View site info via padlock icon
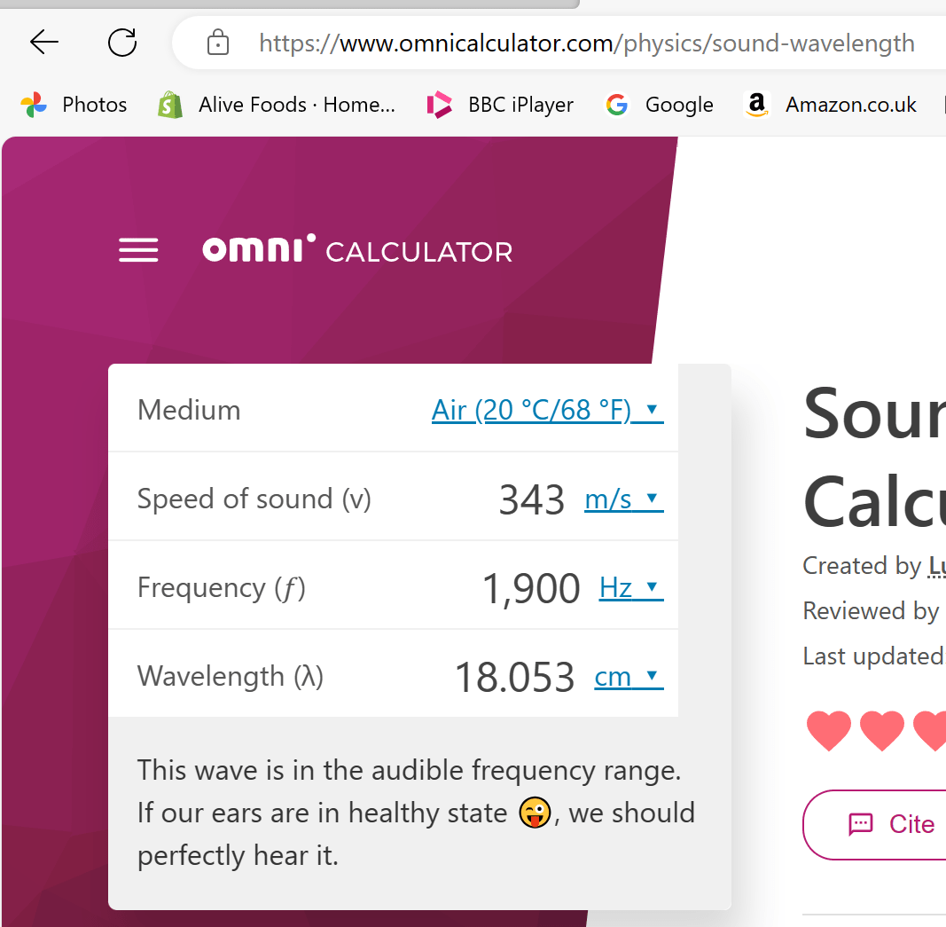The height and width of the screenshot is (927, 946). point(218,43)
